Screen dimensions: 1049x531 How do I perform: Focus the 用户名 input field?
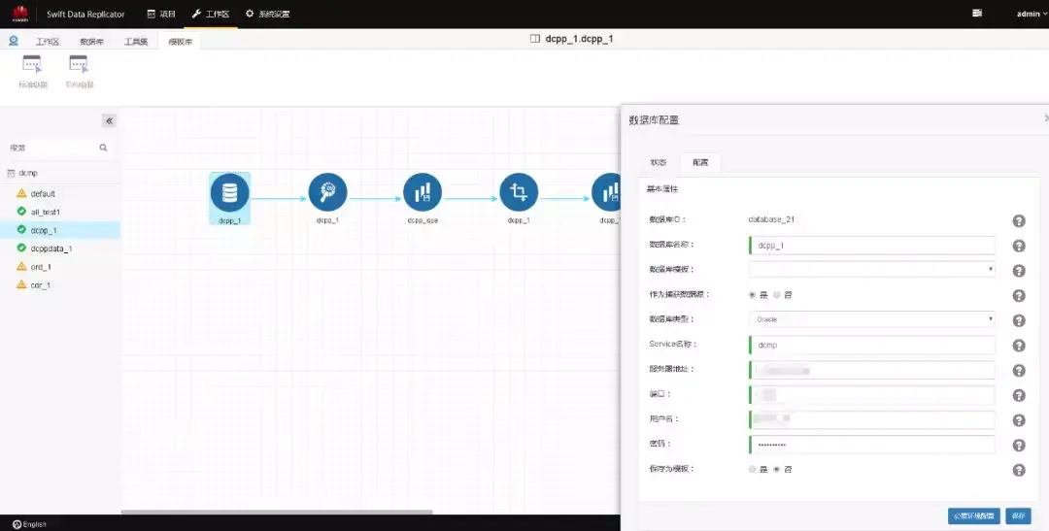click(x=871, y=419)
